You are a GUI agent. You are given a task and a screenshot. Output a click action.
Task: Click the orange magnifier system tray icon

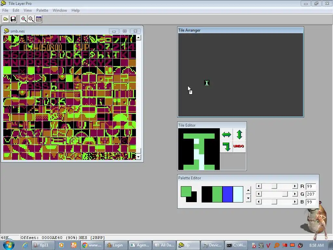(276, 245)
